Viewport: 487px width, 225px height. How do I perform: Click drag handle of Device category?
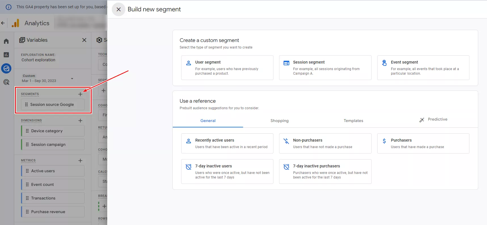(x=27, y=131)
